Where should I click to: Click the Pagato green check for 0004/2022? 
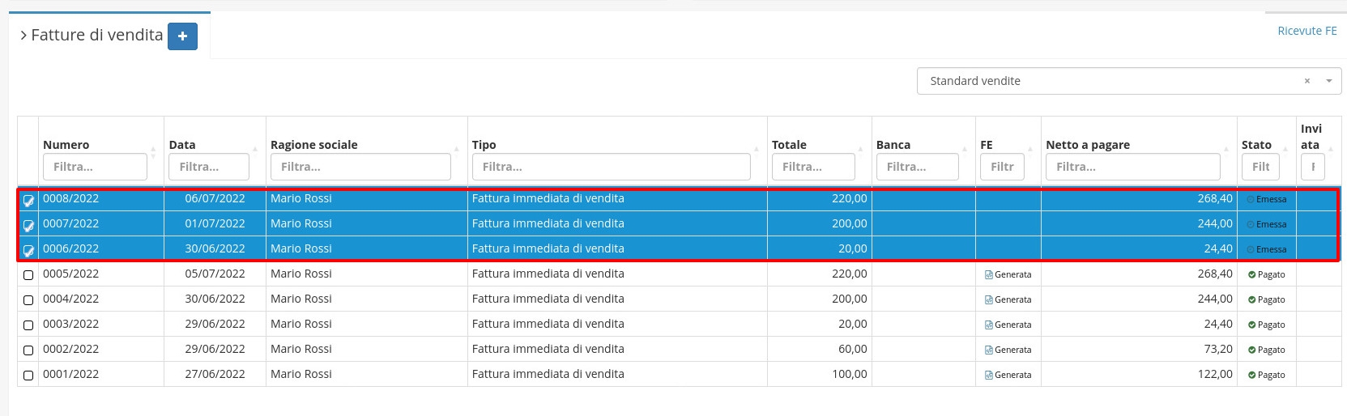(x=1251, y=300)
